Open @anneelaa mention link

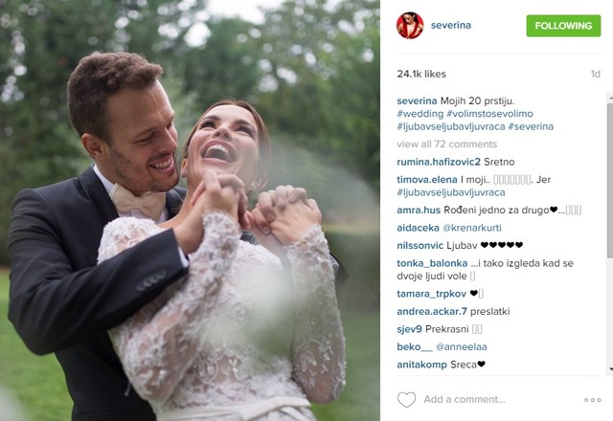point(462,347)
